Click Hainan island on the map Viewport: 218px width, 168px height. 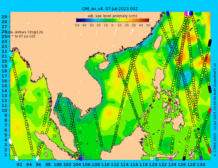pyautogui.click(x=104, y=65)
